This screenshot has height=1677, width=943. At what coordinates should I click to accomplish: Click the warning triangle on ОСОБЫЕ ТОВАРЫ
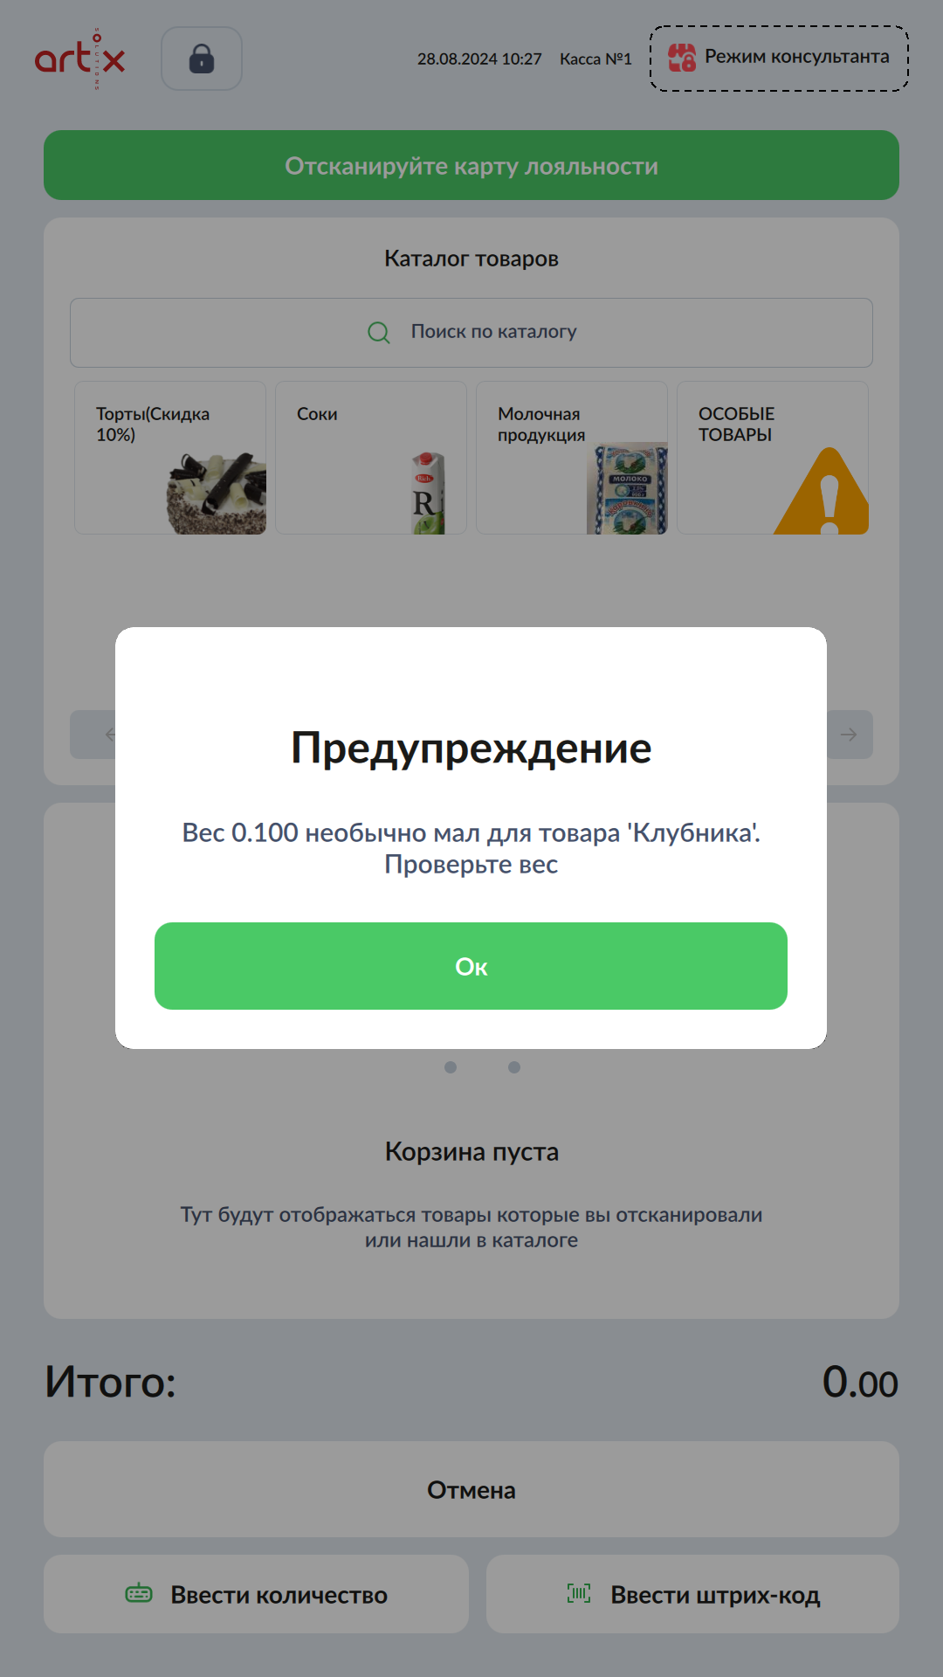(823, 491)
